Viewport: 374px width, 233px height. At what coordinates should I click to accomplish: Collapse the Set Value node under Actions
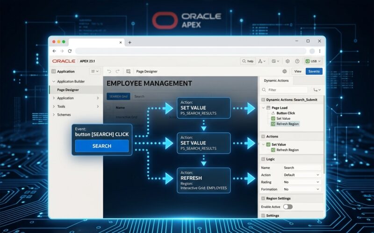(x=263, y=144)
